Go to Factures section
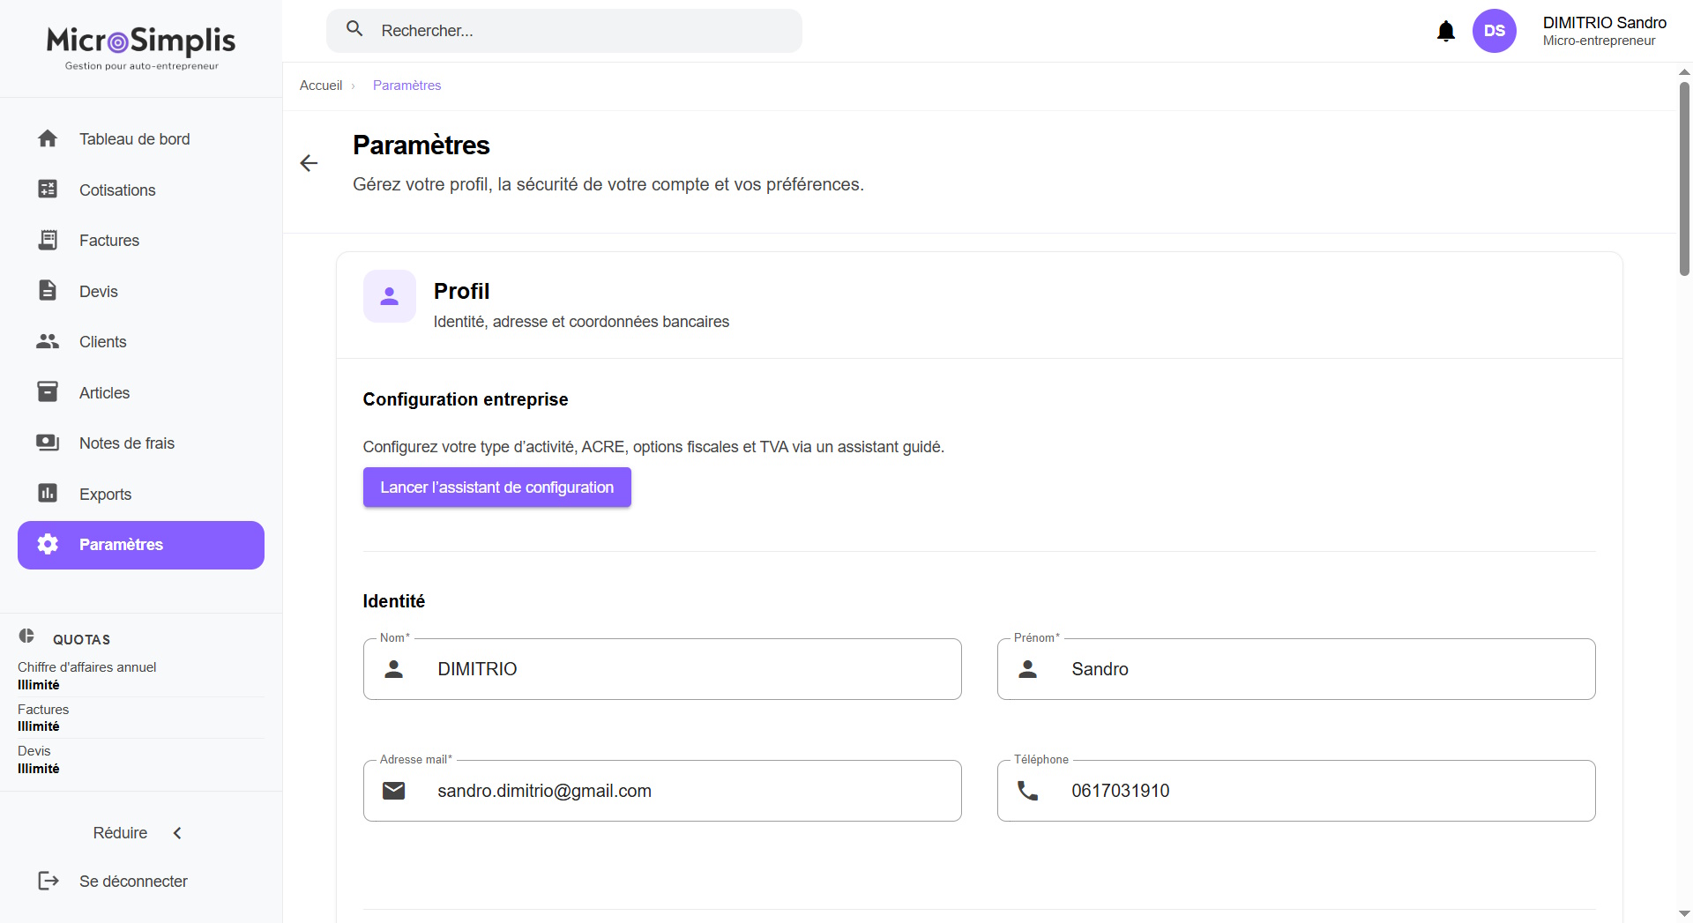The height and width of the screenshot is (923, 1693). point(141,241)
